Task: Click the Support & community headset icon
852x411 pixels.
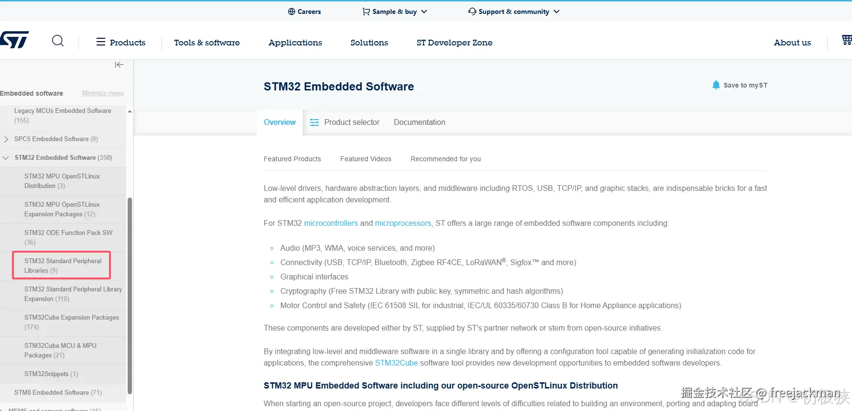Action: coord(472,11)
